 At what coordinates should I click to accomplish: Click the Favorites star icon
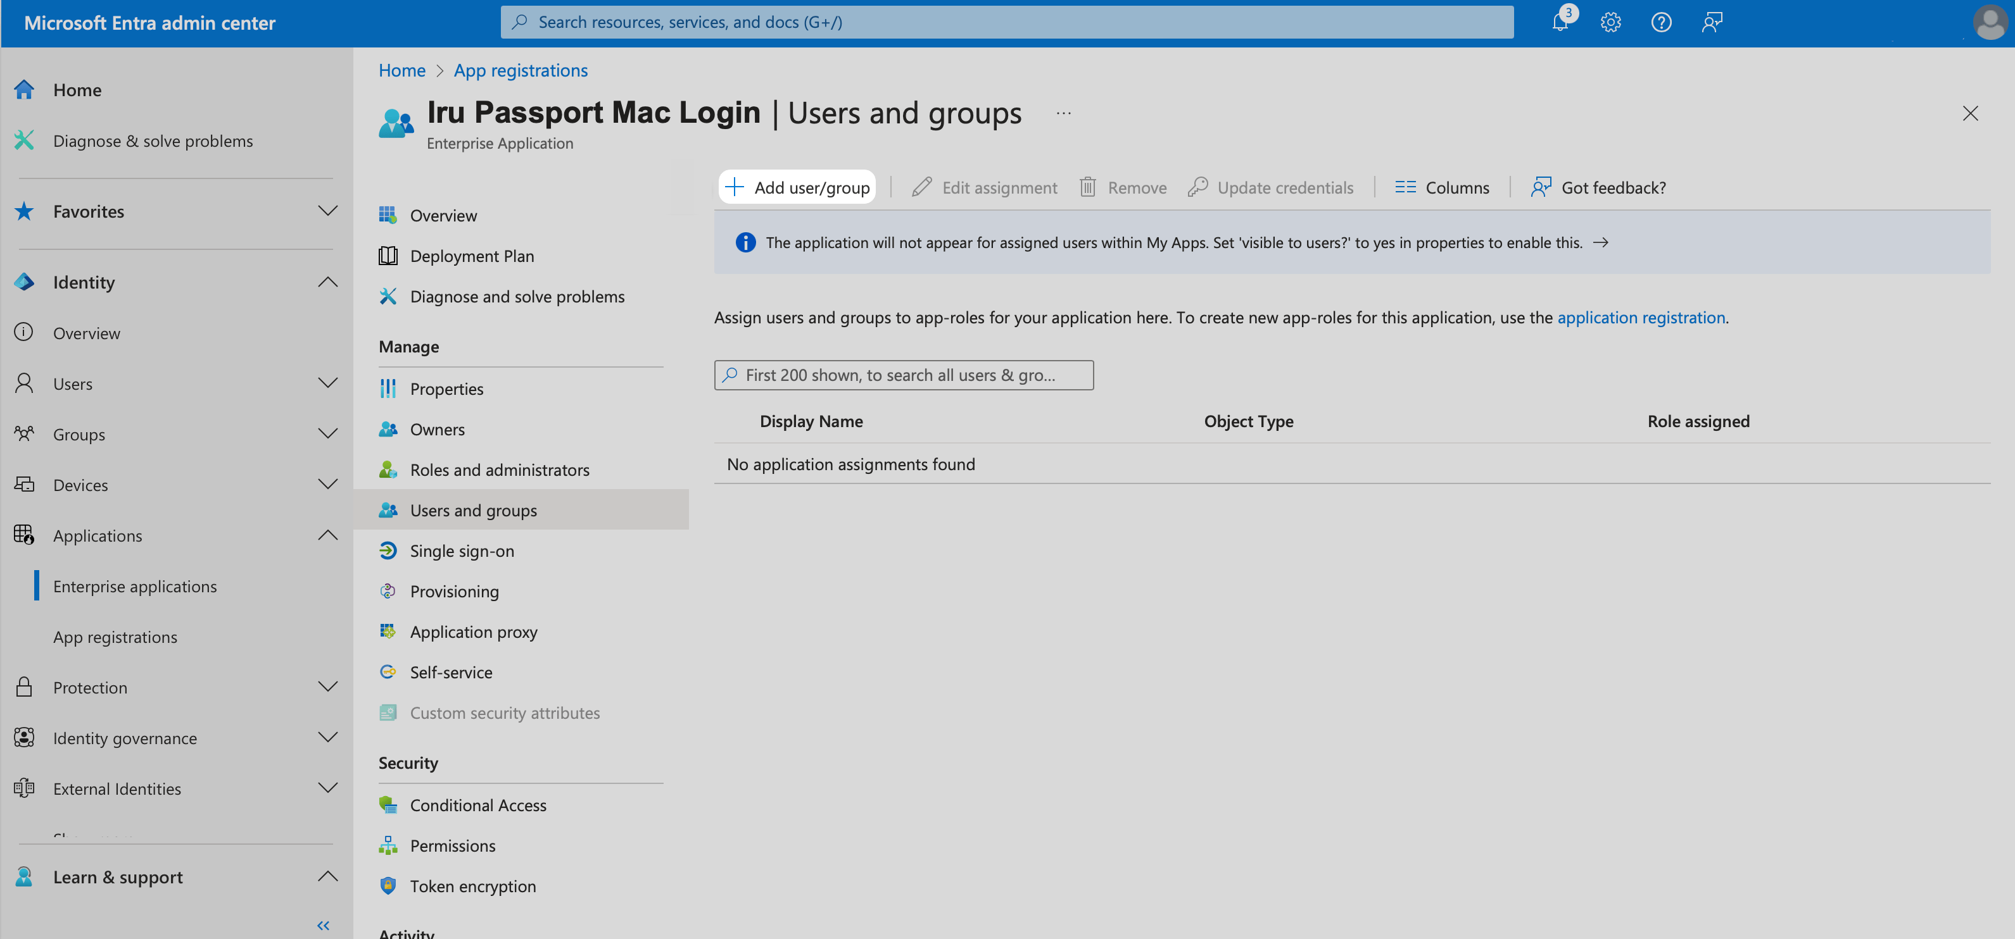click(x=24, y=211)
